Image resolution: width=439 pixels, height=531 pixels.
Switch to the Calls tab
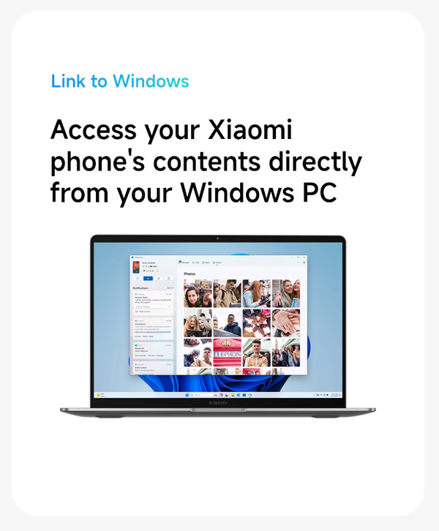(x=196, y=263)
